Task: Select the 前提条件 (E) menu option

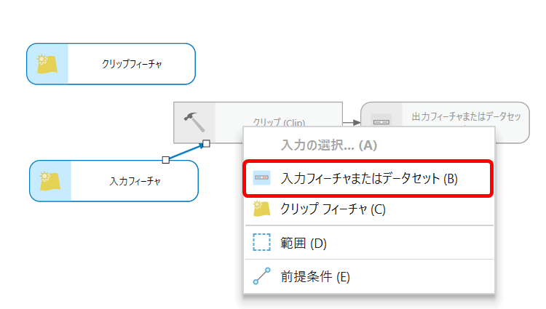Action: 315,276
